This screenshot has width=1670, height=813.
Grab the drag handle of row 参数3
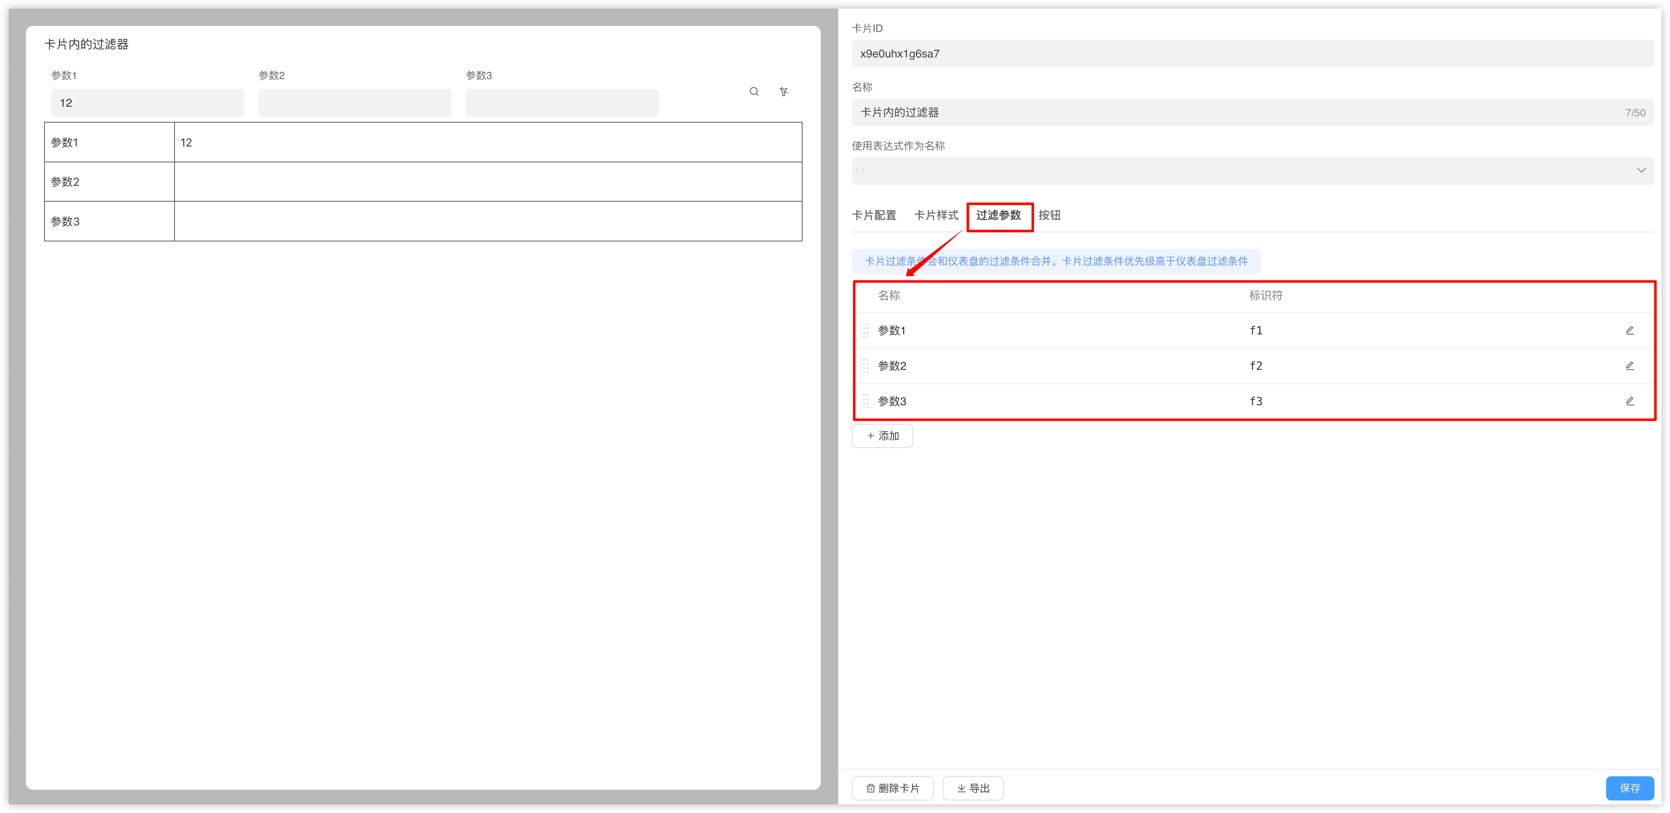866,401
